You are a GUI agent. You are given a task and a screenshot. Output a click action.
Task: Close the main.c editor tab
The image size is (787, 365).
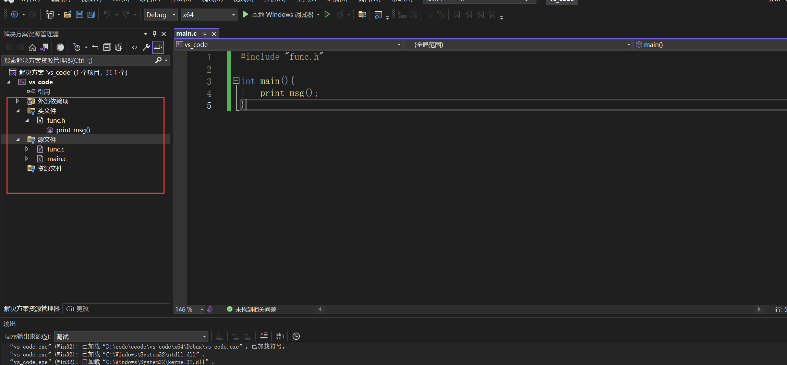(214, 34)
